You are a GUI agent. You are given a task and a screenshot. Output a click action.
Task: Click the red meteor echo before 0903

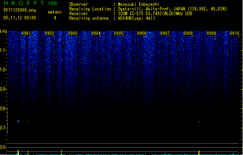tap(62, 121)
